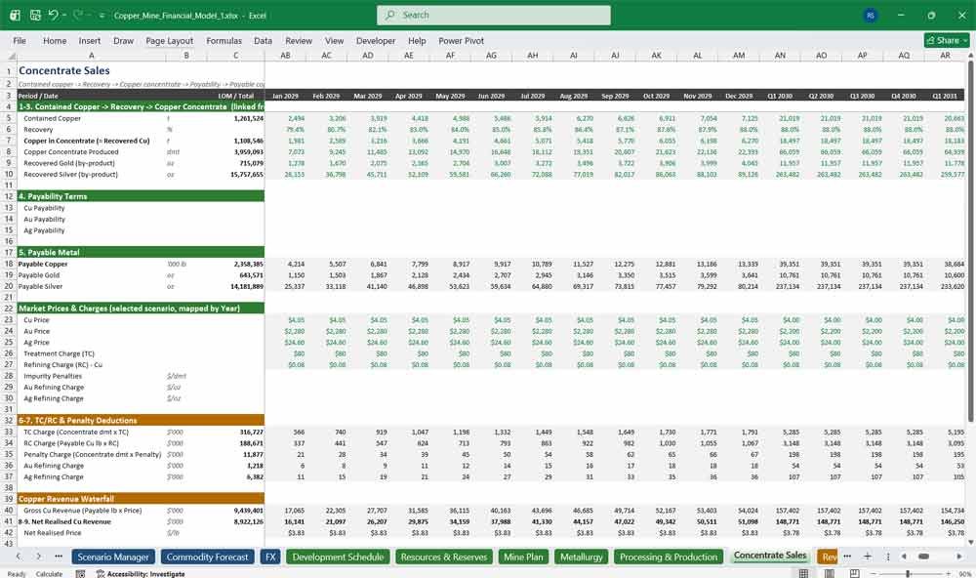
Task: Switch to the Home ribbon tab
Action: 55,40
